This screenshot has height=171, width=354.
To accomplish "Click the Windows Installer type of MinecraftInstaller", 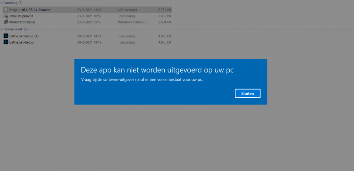I will pyautogui.click(x=133, y=22).
